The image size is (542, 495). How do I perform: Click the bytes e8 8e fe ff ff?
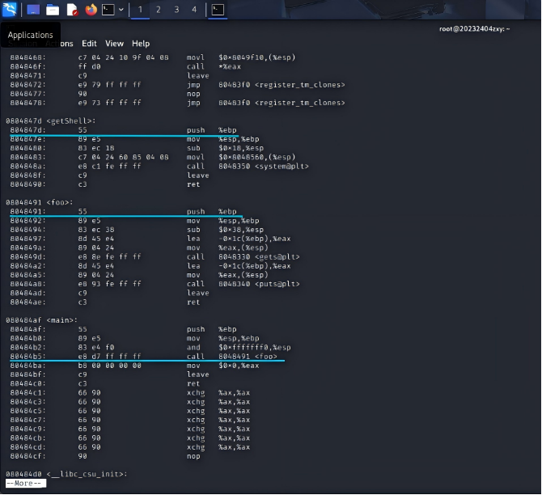click(109, 257)
